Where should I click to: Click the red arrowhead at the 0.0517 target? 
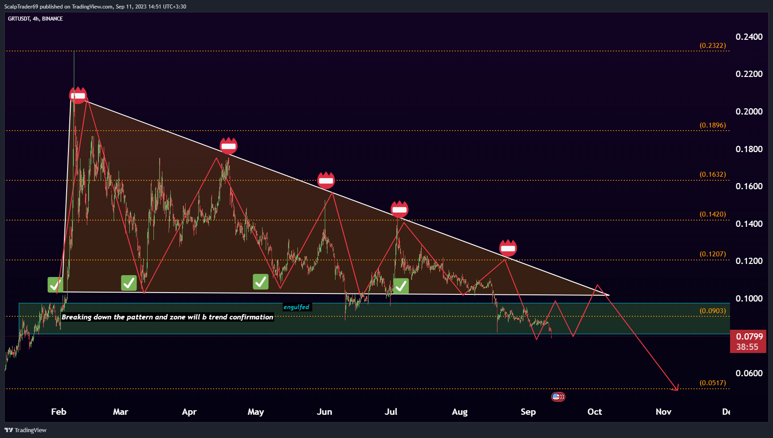point(675,387)
